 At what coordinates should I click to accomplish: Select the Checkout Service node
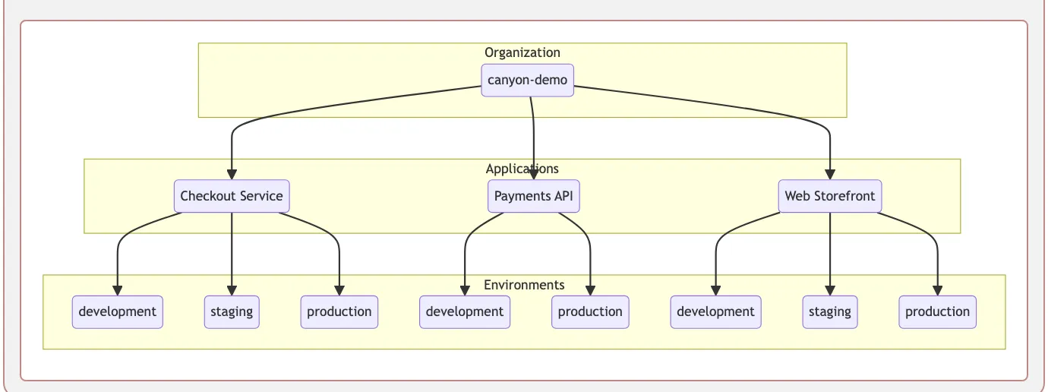pos(232,196)
